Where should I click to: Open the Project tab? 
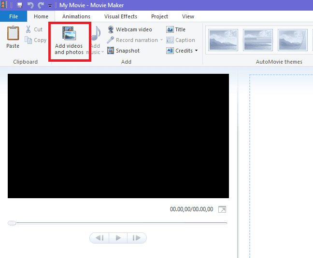(x=159, y=16)
